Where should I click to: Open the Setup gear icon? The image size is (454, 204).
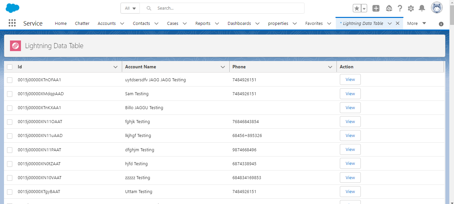[x=411, y=8]
